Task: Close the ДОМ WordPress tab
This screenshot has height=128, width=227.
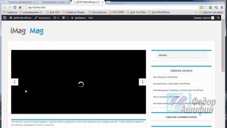Action: pos(103,2)
